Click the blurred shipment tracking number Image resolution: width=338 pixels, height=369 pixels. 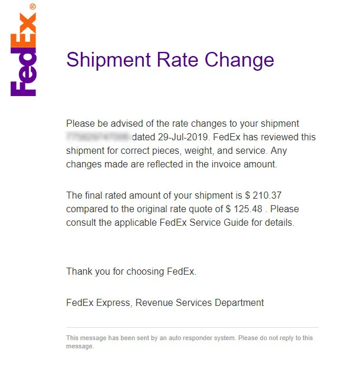[x=97, y=137]
